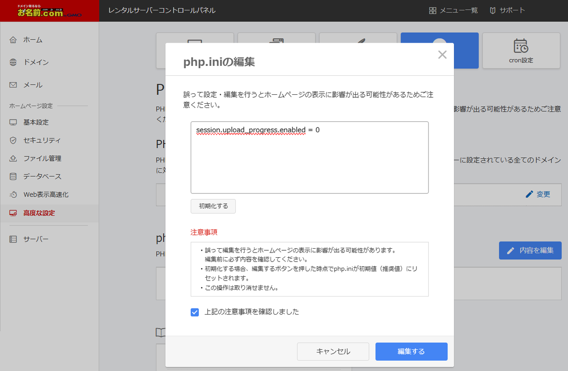Click the ホームページ設定 section label
This screenshot has width=568, height=371.
pos(31,106)
